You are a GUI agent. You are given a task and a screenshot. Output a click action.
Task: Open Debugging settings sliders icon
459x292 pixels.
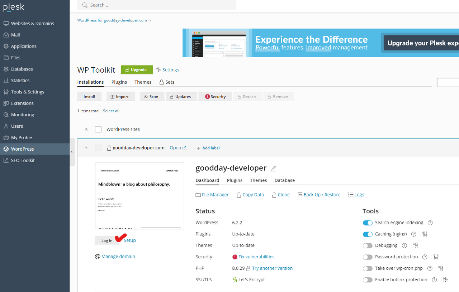[416, 245]
